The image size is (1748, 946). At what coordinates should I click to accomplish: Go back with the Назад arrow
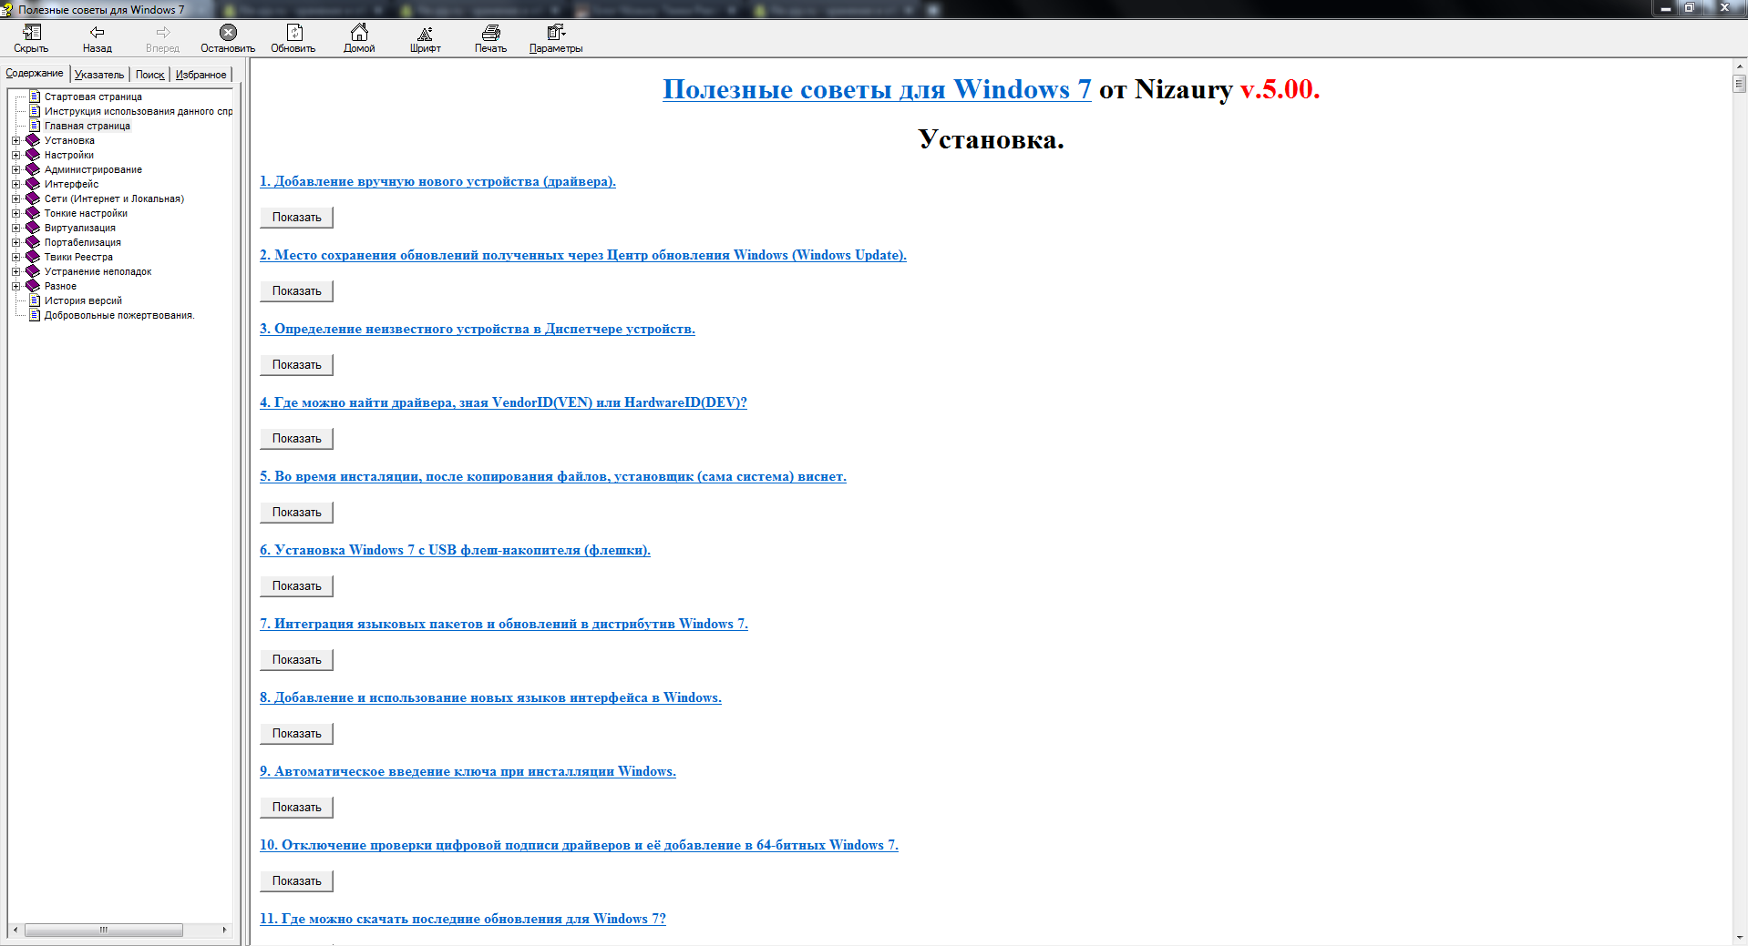coord(97,33)
